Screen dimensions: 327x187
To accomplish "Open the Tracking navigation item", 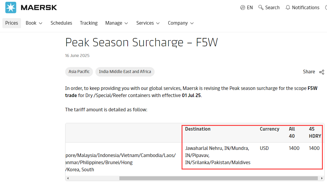I will pos(89,23).
